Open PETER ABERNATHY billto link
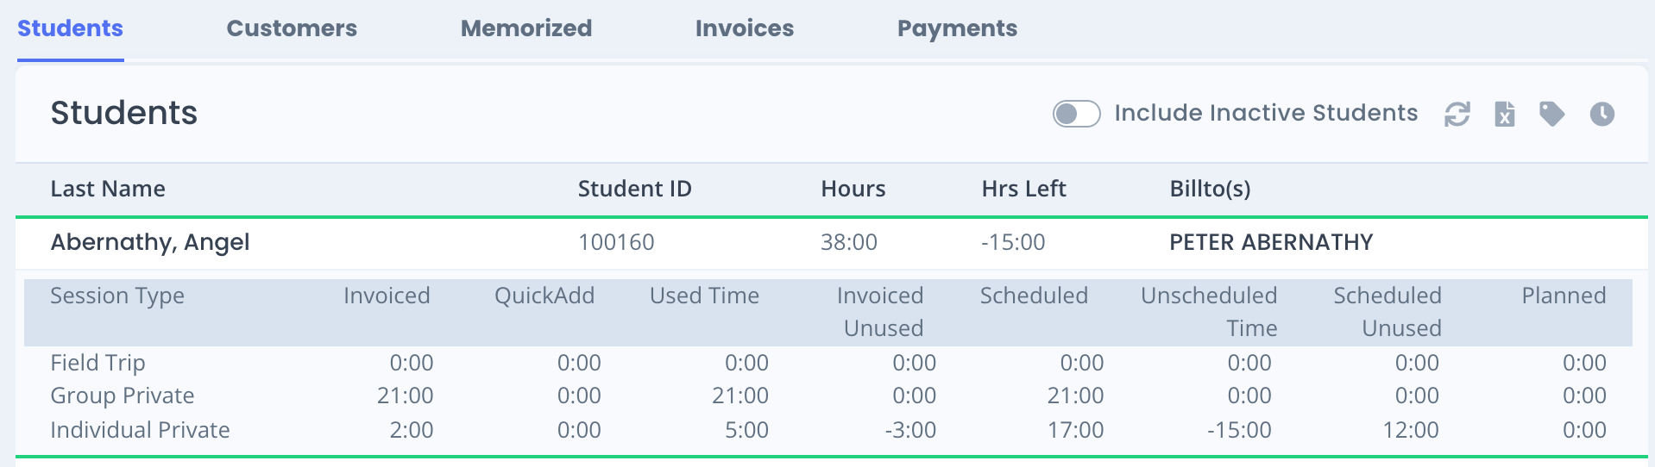This screenshot has height=467, width=1655. click(1271, 242)
